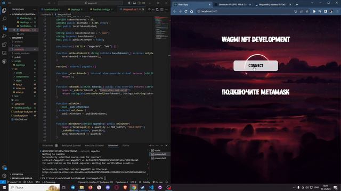341x191 pixels.
Task: Switch to Debug Console panel tab
Action: (94, 145)
